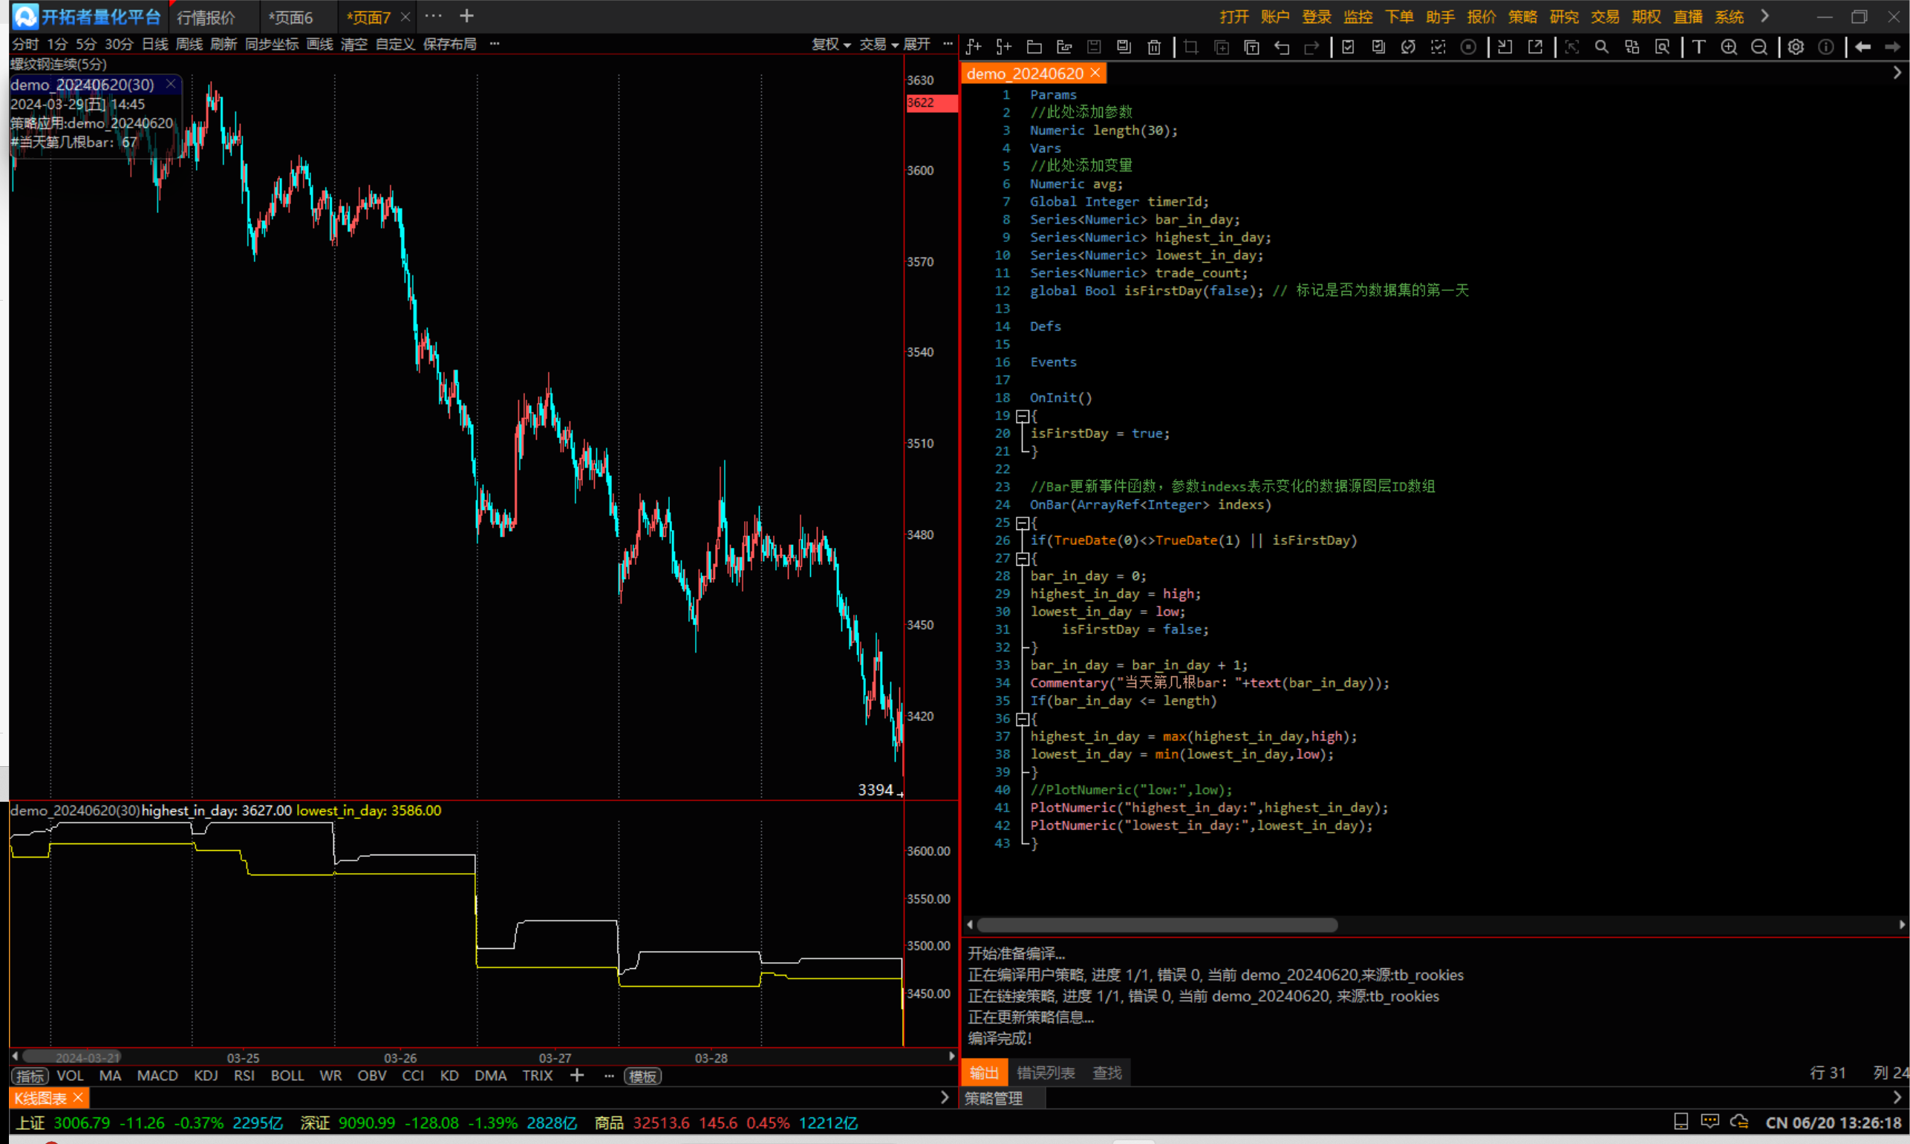Expand chevron at right of K线图表 tab bar

945,1098
